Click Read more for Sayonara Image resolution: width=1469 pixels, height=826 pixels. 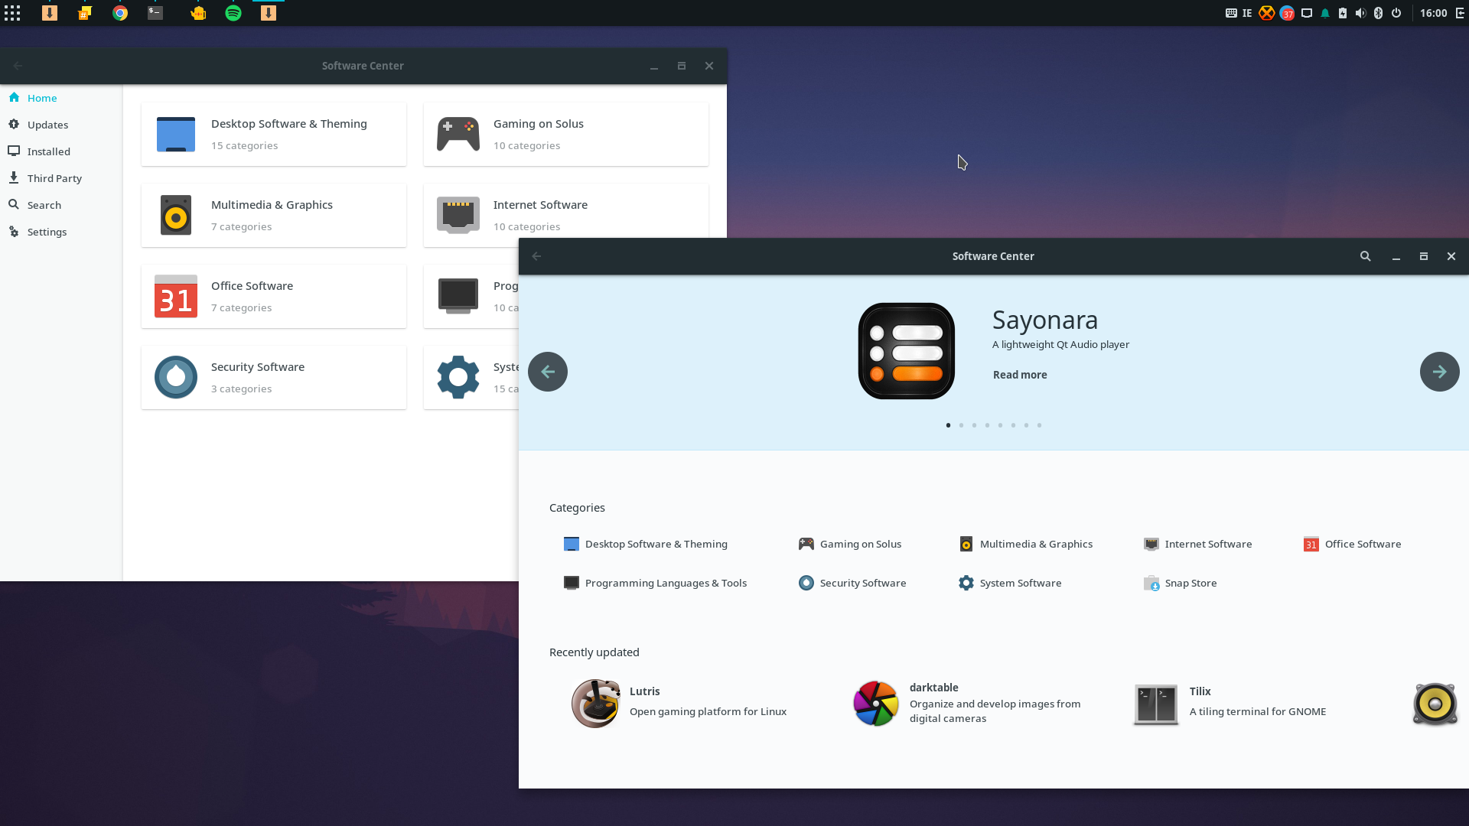1020,375
